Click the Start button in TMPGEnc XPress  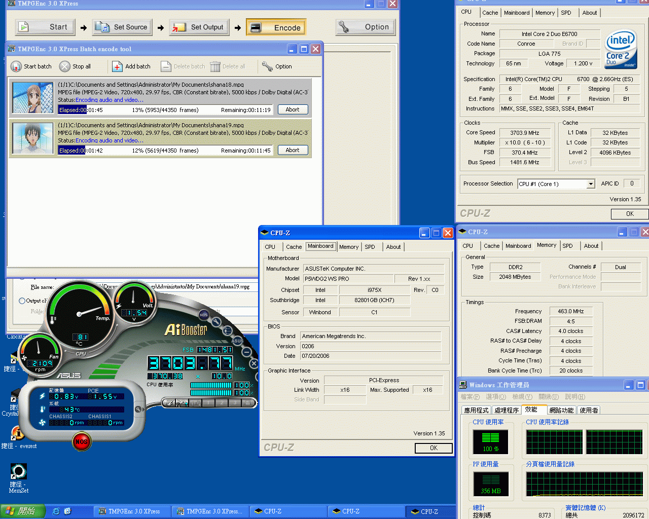tap(45, 27)
